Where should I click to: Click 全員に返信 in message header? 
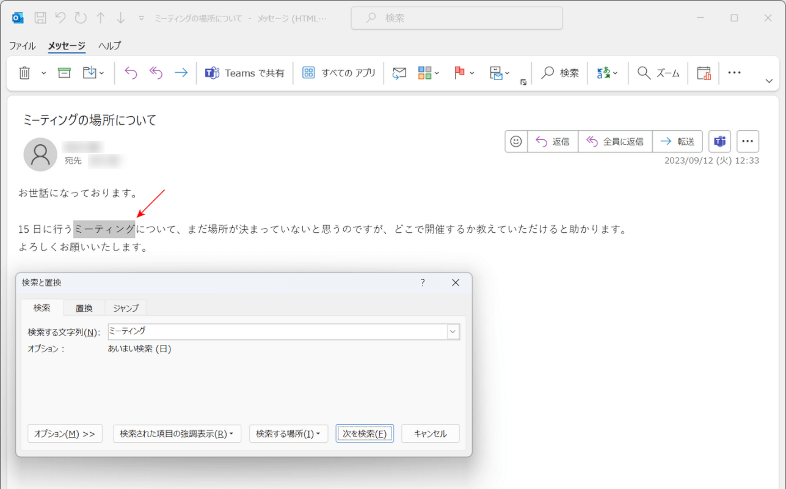point(615,141)
